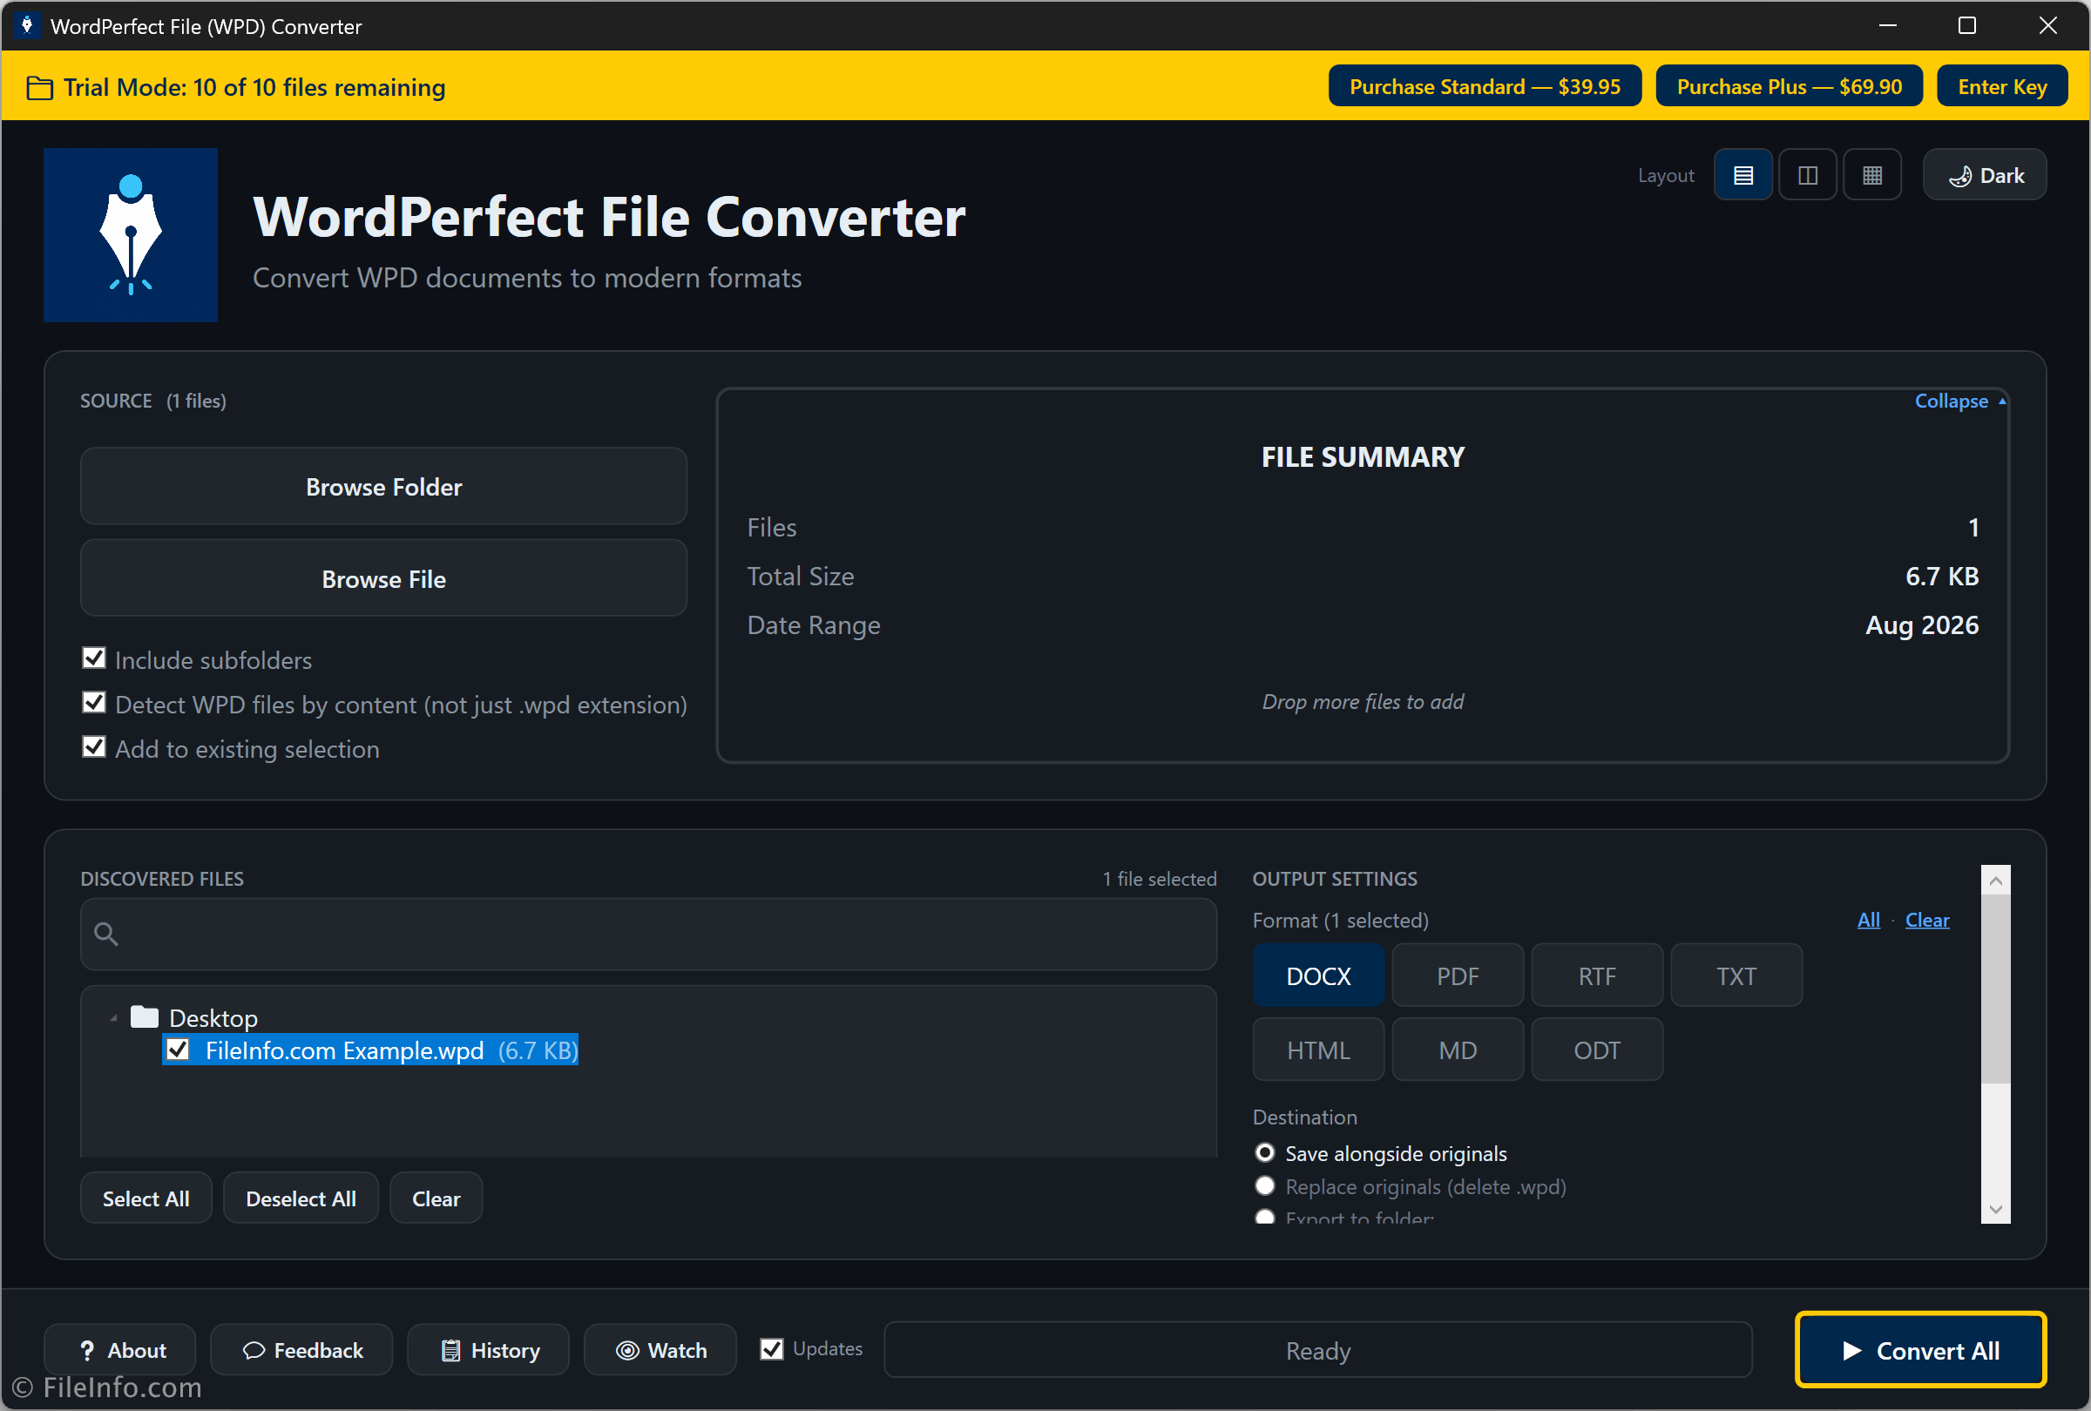The height and width of the screenshot is (1411, 2091).
Task: Click the '1 file selected' counter text
Action: 1160,879
